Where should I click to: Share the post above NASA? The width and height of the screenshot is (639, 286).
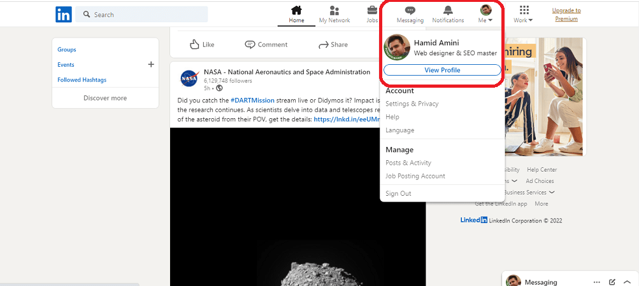tap(333, 44)
